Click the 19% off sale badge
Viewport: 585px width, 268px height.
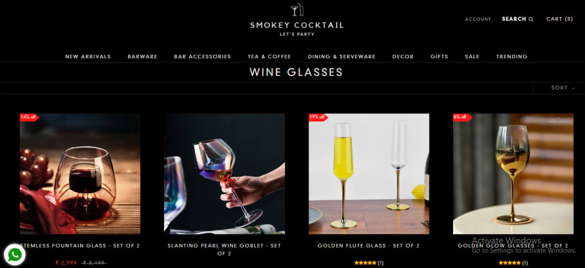click(x=318, y=117)
